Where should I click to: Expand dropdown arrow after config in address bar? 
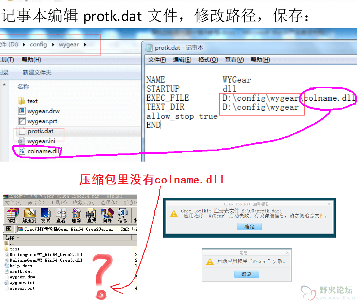[x=53, y=45]
